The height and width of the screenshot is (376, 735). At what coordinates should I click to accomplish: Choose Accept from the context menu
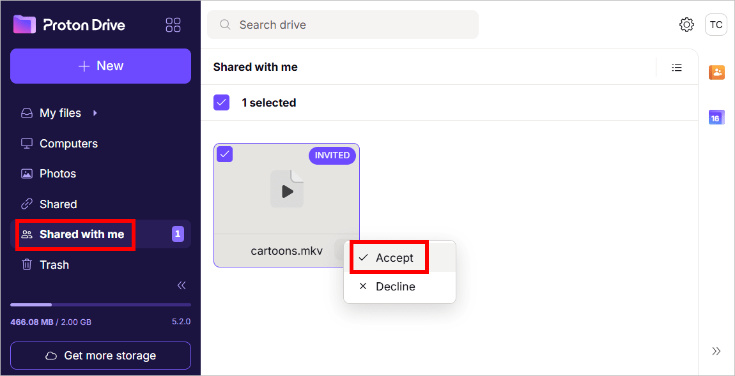click(x=399, y=257)
